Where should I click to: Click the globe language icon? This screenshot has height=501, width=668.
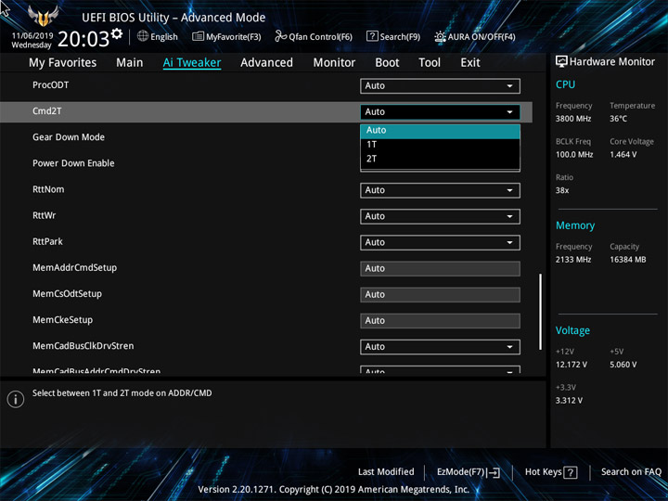pyautogui.click(x=143, y=36)
